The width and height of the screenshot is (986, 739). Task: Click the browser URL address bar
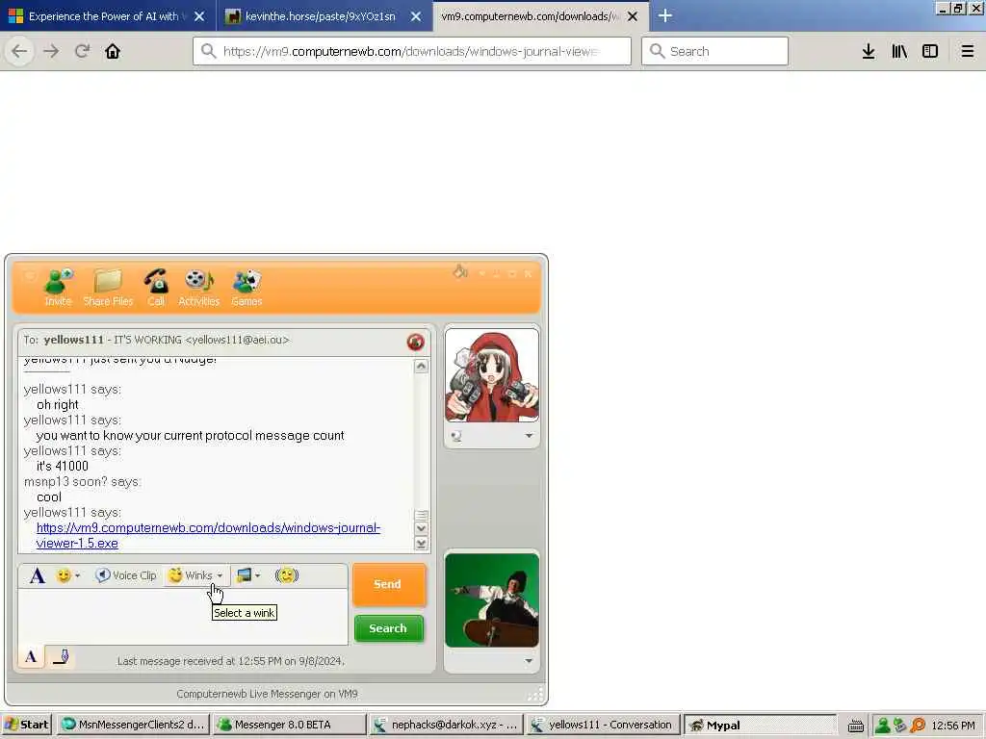click(x=412, y=51)
